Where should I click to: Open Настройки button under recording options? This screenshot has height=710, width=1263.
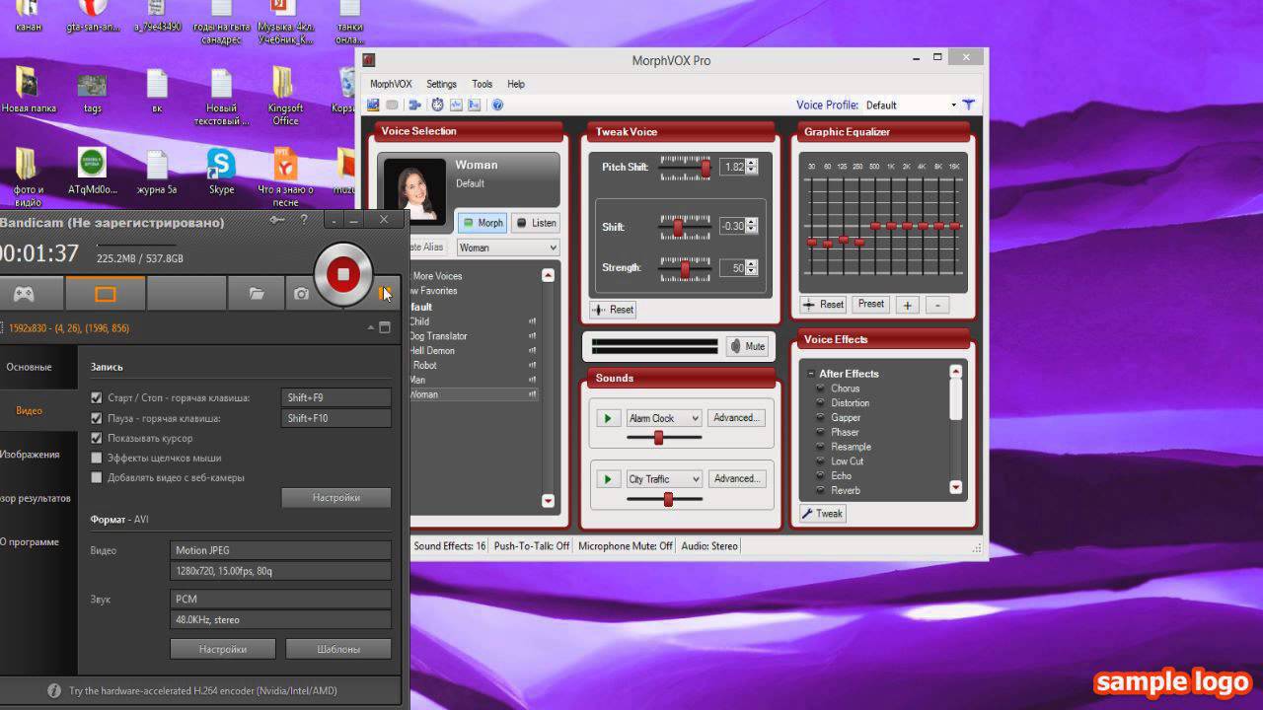pyautogui.click(x=335, y=498)
